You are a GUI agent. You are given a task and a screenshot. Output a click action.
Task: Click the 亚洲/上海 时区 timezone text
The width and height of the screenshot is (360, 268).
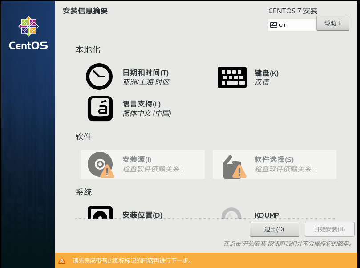tap(146, 82)
